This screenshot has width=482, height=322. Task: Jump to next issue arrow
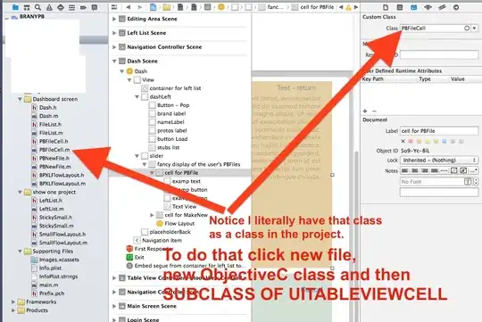[x=356, y=7]
